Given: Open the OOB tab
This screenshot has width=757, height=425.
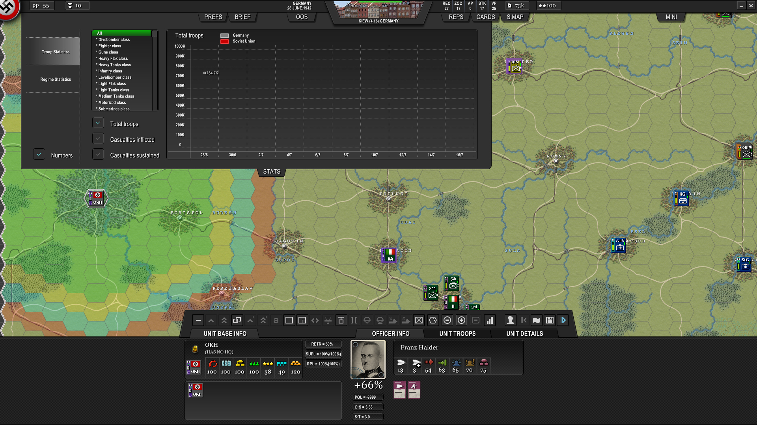Looking at the screenshot, I should (302, 17).
